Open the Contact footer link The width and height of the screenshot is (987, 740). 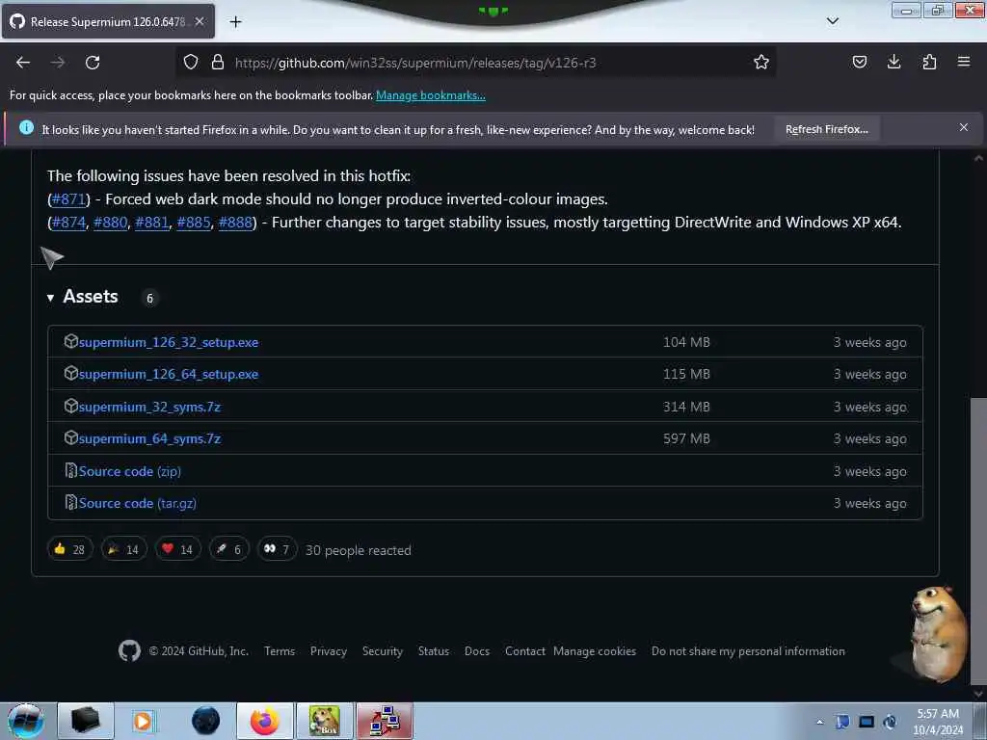pos(525,651)
